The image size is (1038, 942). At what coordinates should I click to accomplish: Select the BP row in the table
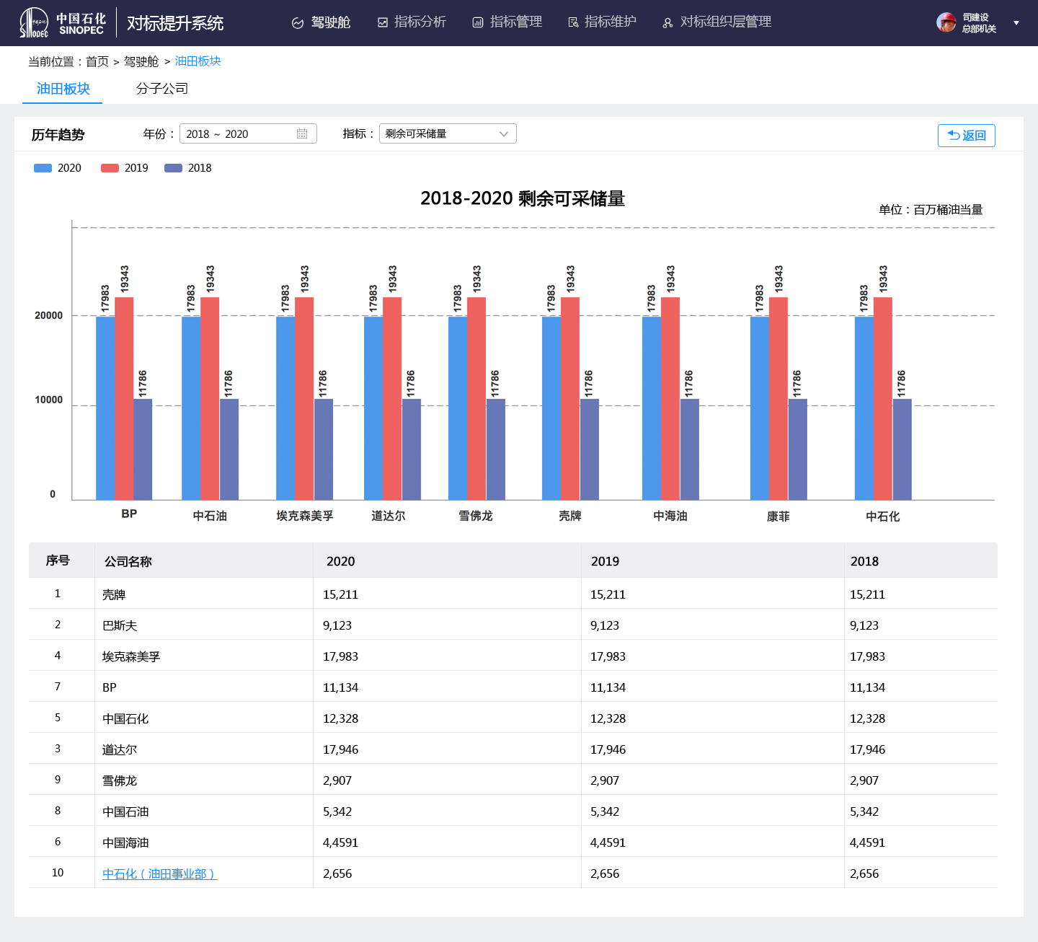click(513, 687)
